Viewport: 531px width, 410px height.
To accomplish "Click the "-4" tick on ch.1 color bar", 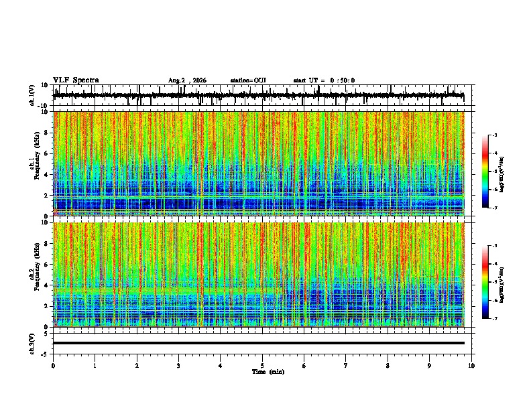I will [495, 153].
